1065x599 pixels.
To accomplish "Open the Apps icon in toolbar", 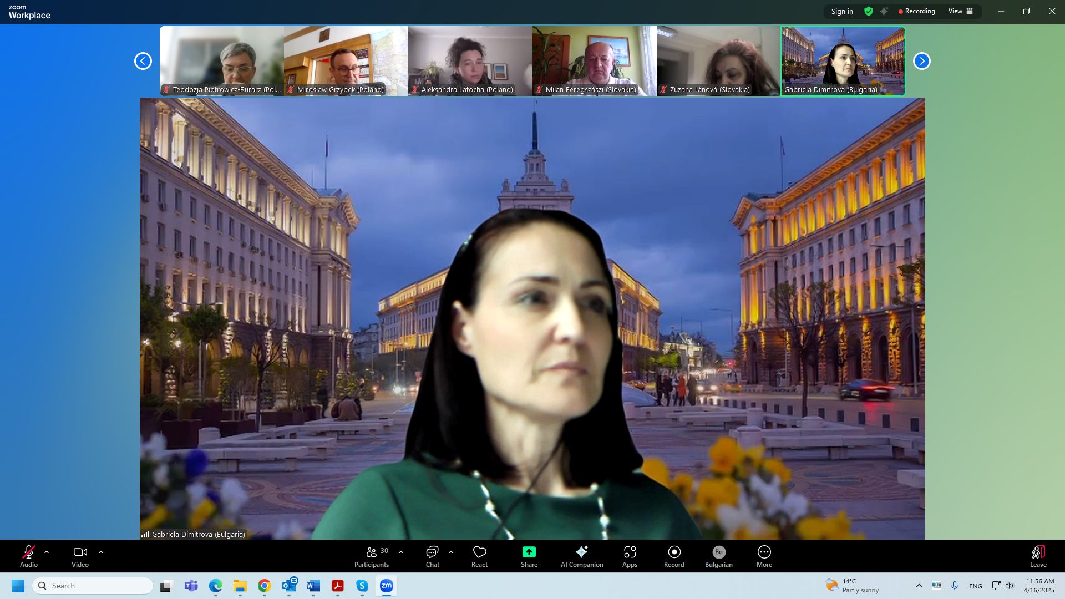I will (x=630, y=556).
